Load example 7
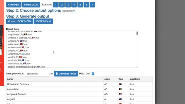This screenshot has height=104, width=185. point(92,5)
